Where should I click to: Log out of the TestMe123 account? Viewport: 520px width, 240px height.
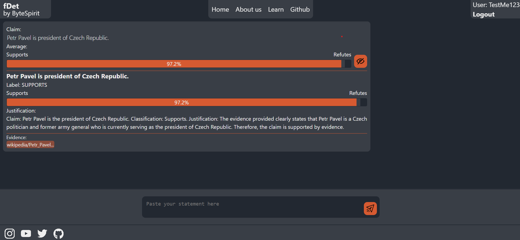484,14
